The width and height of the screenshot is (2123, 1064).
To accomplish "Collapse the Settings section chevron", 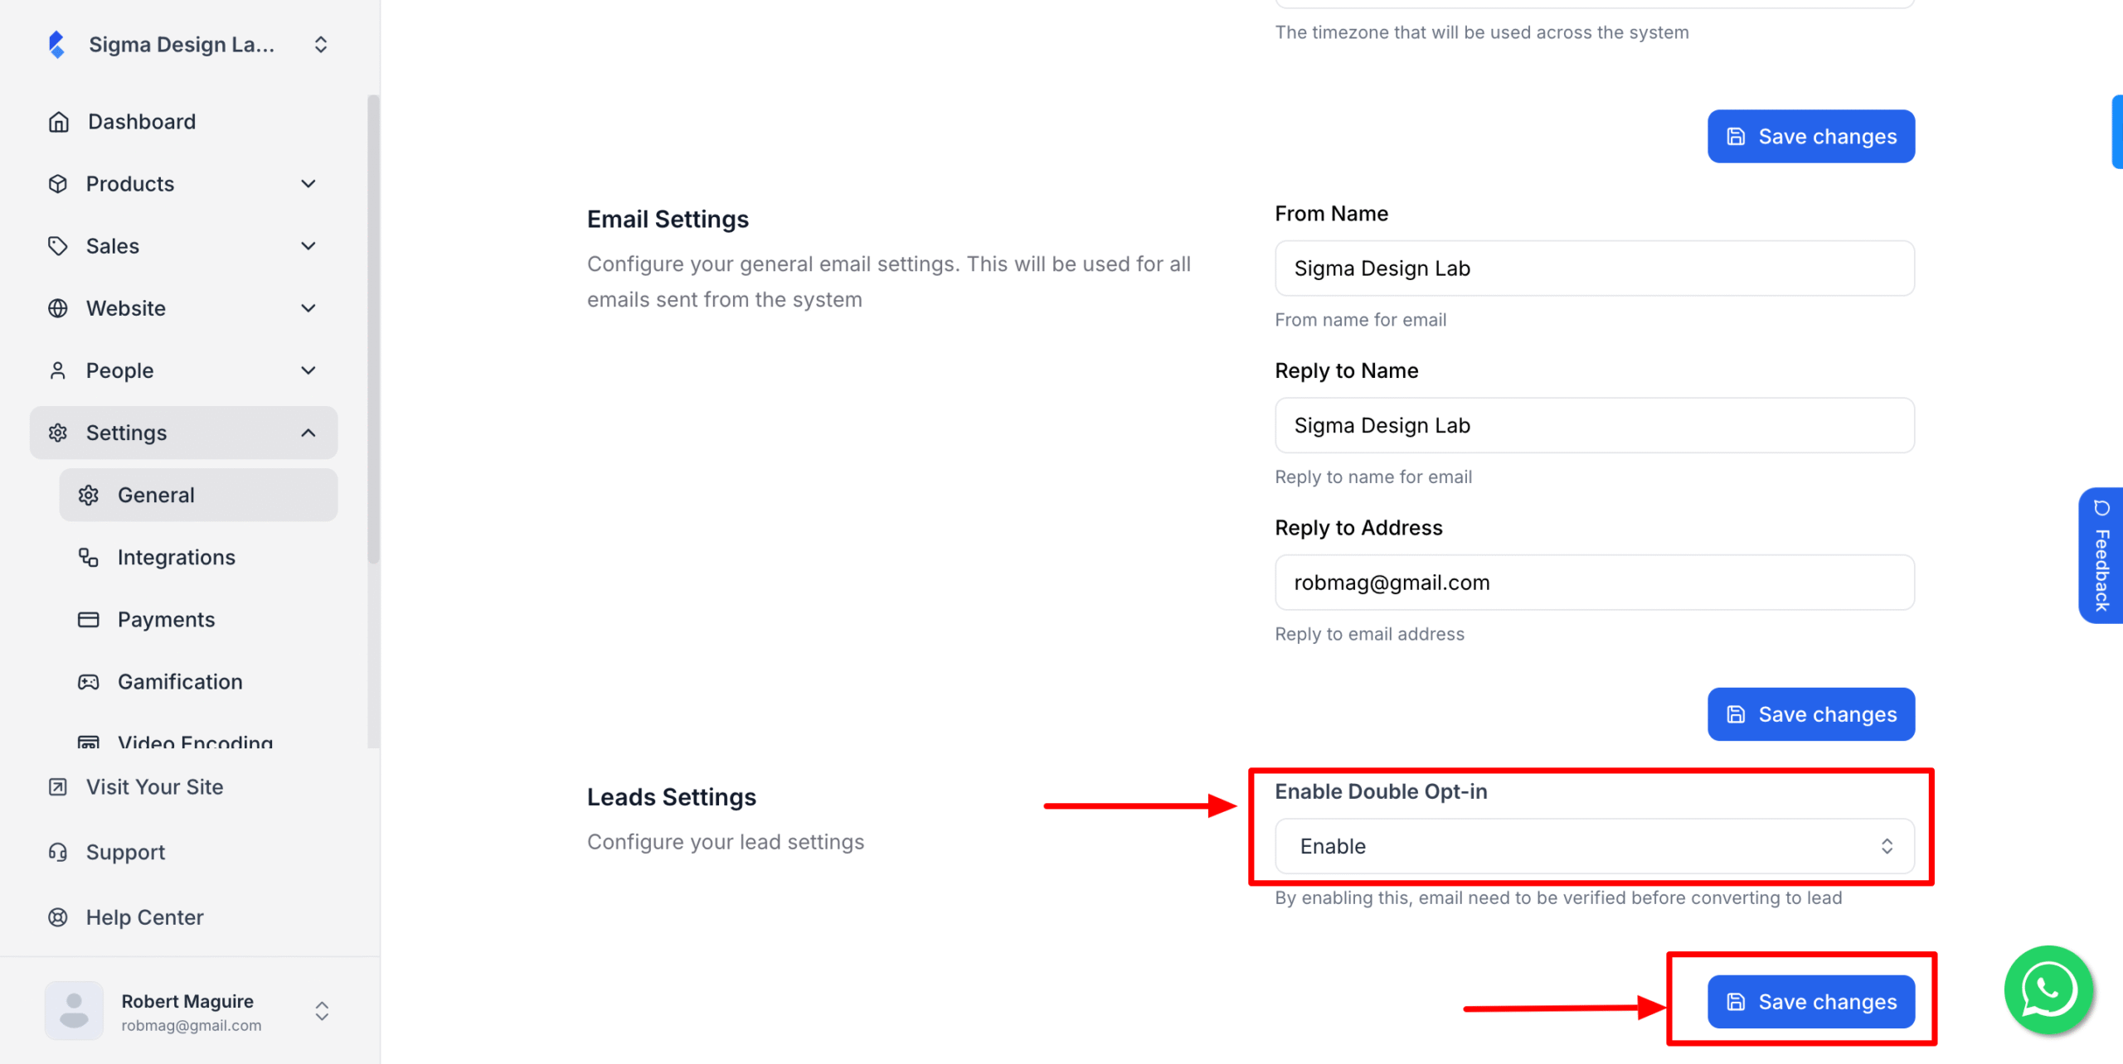I will (309, 432).
